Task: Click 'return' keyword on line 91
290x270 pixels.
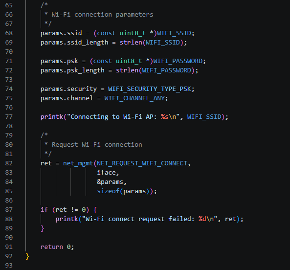Action: click(x=52, y=247)
